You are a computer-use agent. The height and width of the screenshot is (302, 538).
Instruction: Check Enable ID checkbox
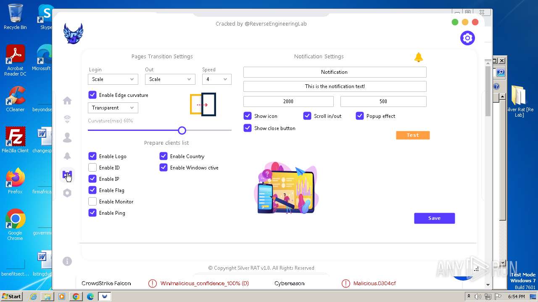[92, 167]
